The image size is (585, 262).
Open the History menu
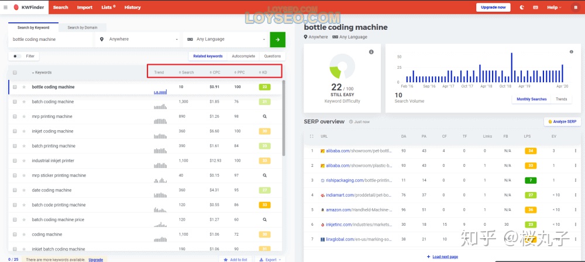point(132,8)
